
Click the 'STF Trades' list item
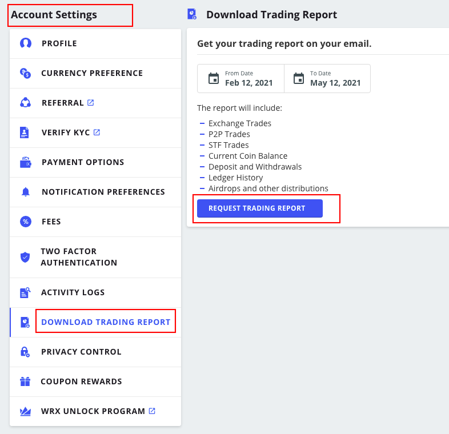coord(228,145)
